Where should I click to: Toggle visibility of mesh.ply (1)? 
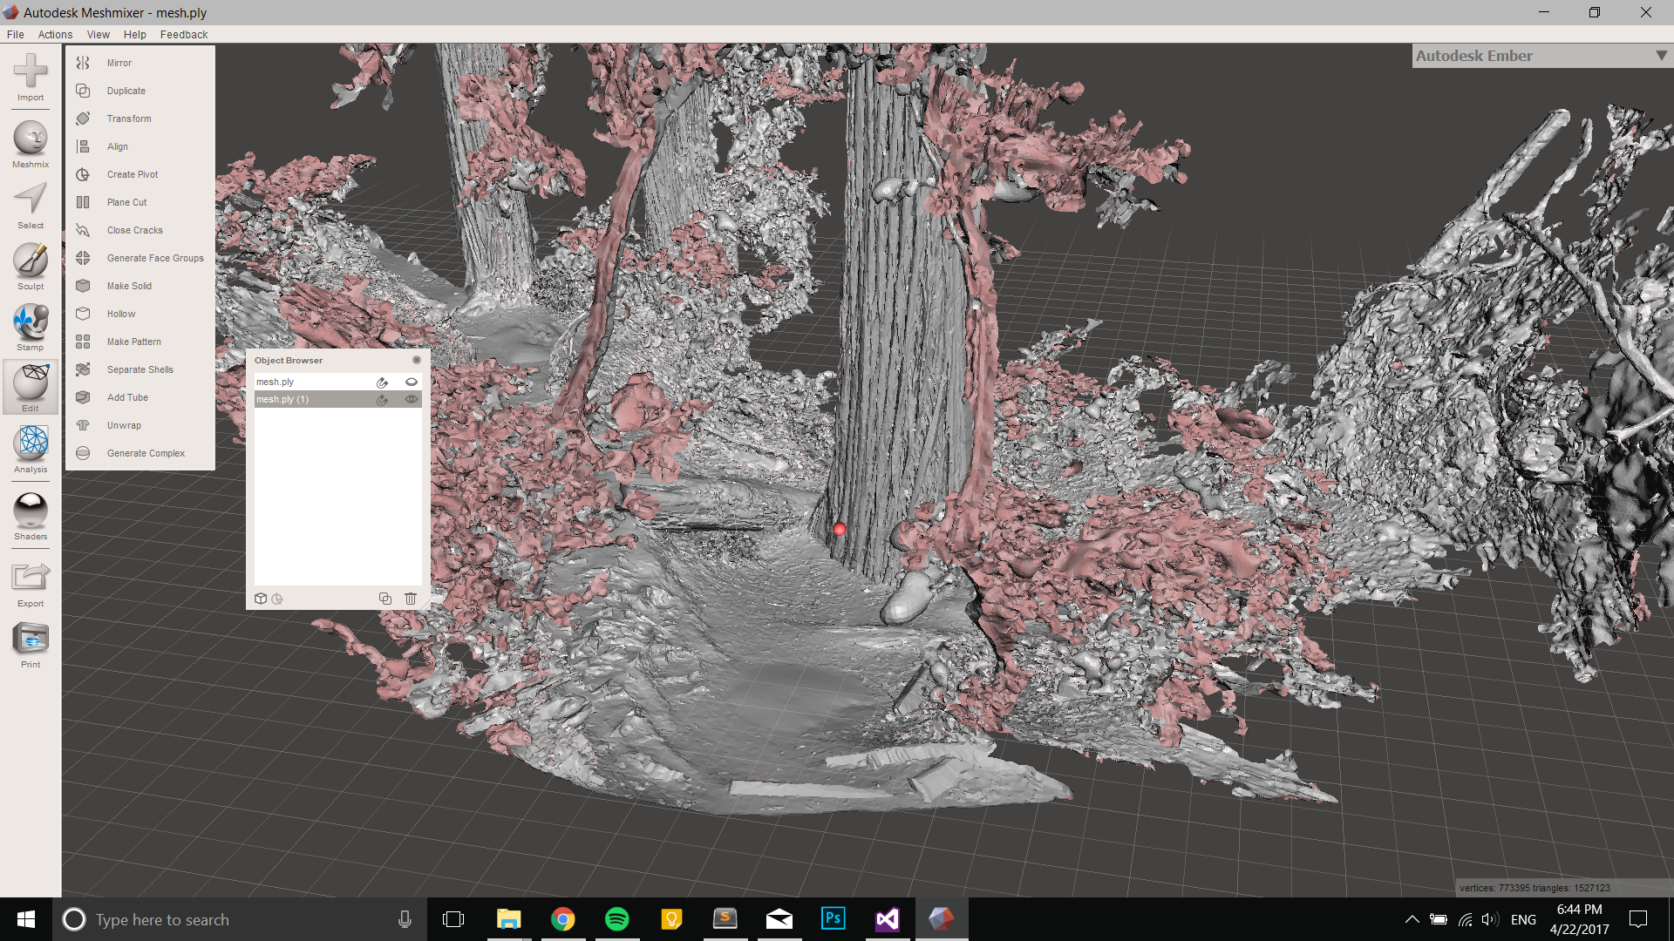pos(412,399)
